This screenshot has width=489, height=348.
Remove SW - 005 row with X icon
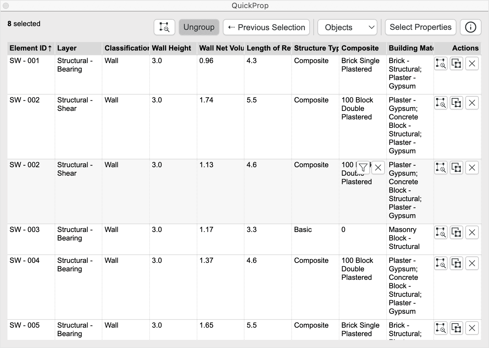pos(472,328)
